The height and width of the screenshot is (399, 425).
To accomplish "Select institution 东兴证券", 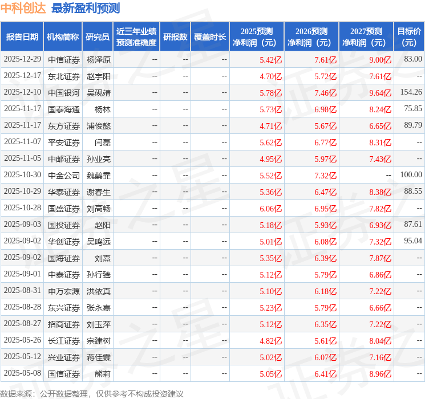I will point(64,308).
